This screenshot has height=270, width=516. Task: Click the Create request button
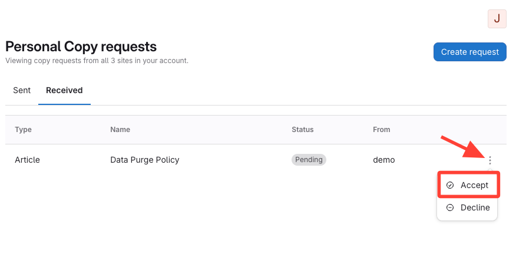(x=469, y=52)
